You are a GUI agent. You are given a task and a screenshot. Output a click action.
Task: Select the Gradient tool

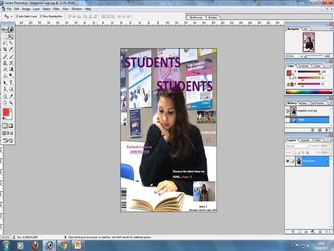[x=11, y=69]
